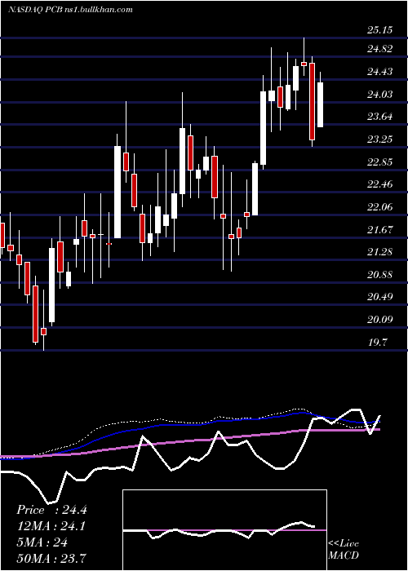Screen dimensions: 408x571
Task: Select the 24.43 price axis label
Action: (380, 72)
